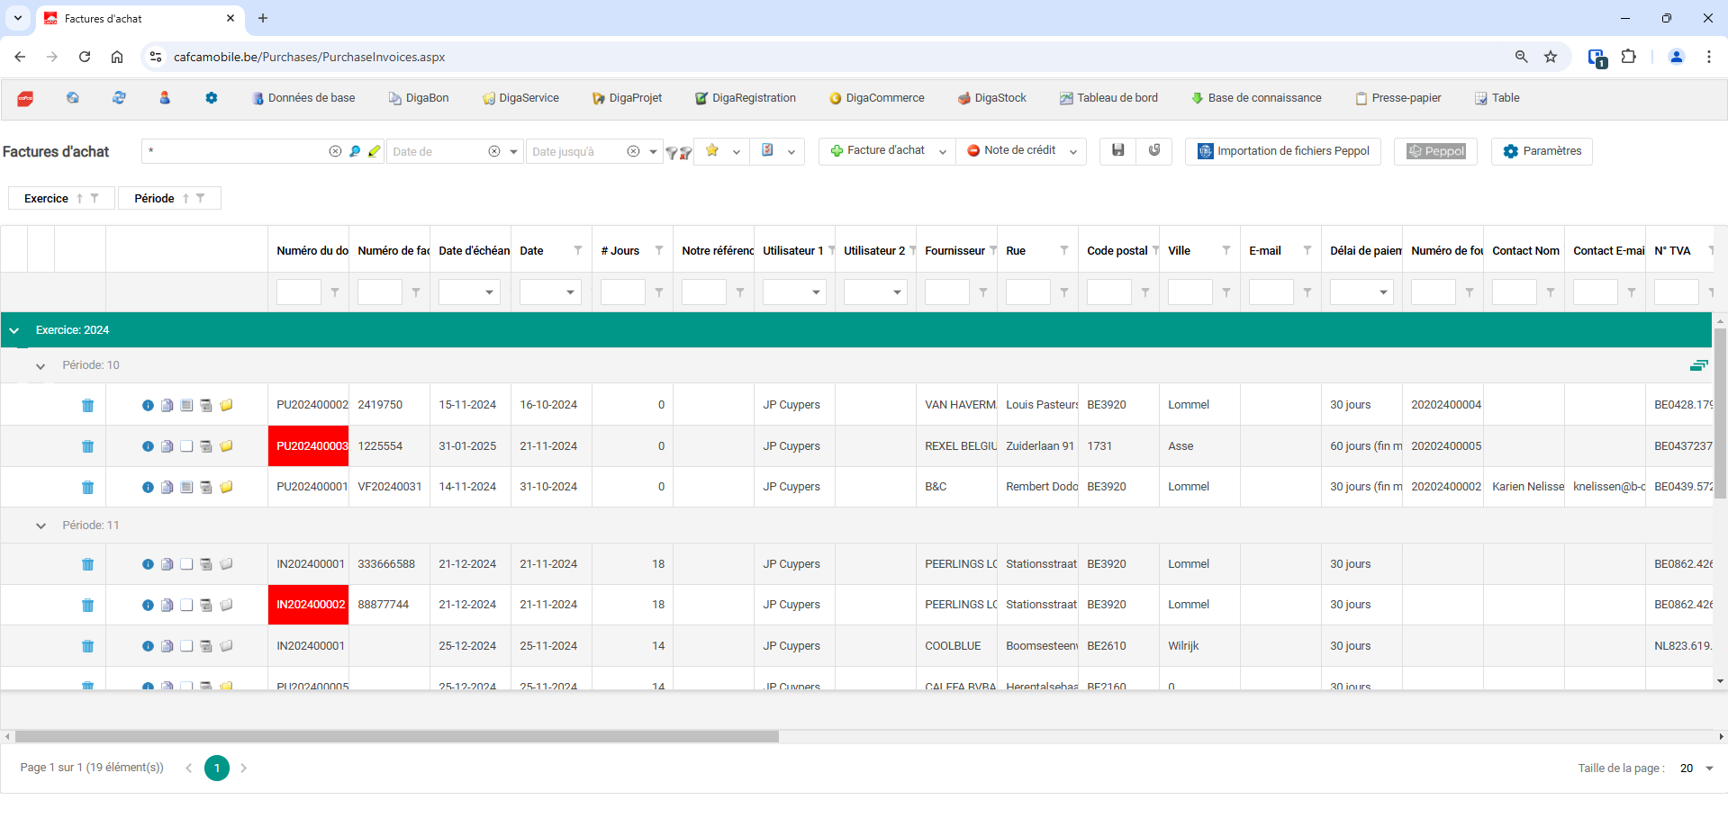Click the grid's horizontal scrollbar thumb
The width and height of the screenshot is (1728, 818).
pyautogui.click(x=397, y=737)
